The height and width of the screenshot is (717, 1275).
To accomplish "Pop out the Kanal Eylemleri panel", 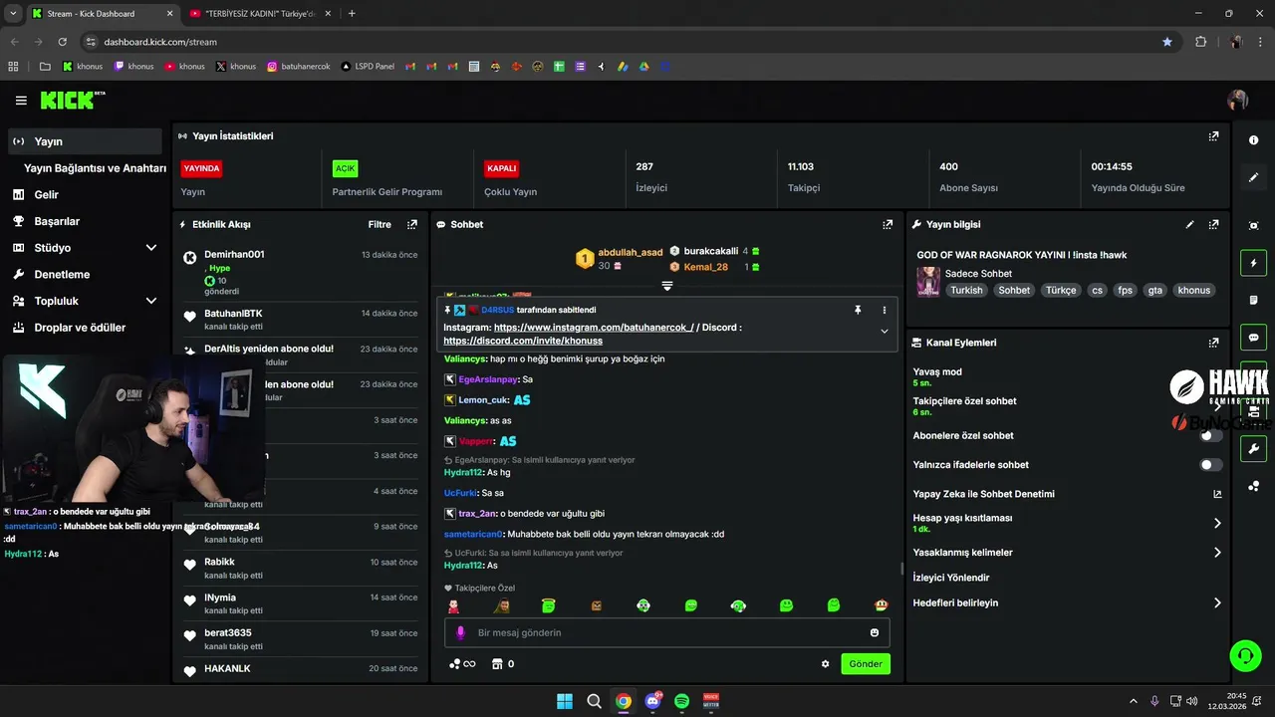I will click(x=1213, y=343).
